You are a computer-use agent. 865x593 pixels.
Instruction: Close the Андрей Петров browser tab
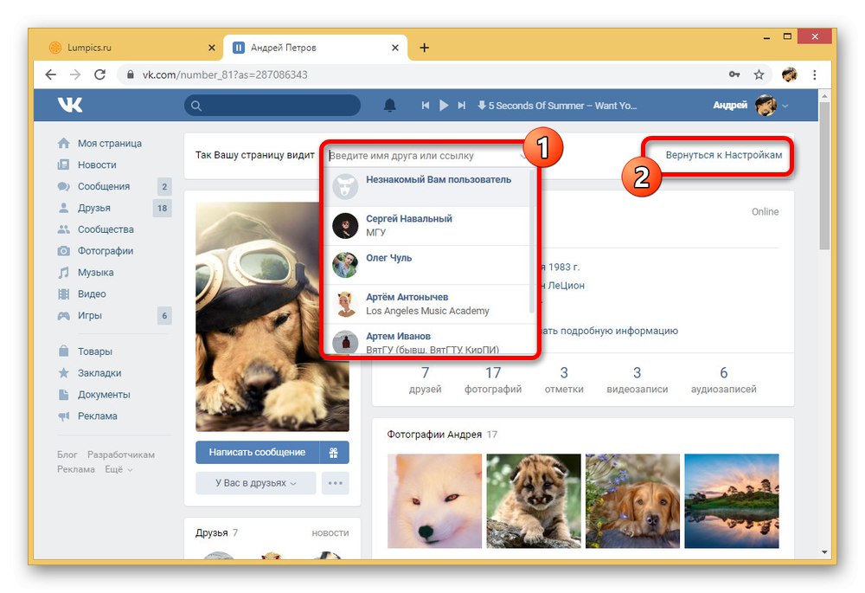point(395,48)
